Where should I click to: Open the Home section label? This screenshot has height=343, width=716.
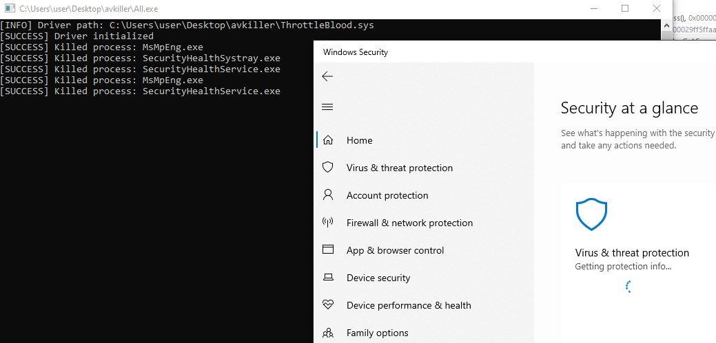(x=359, y=140)
